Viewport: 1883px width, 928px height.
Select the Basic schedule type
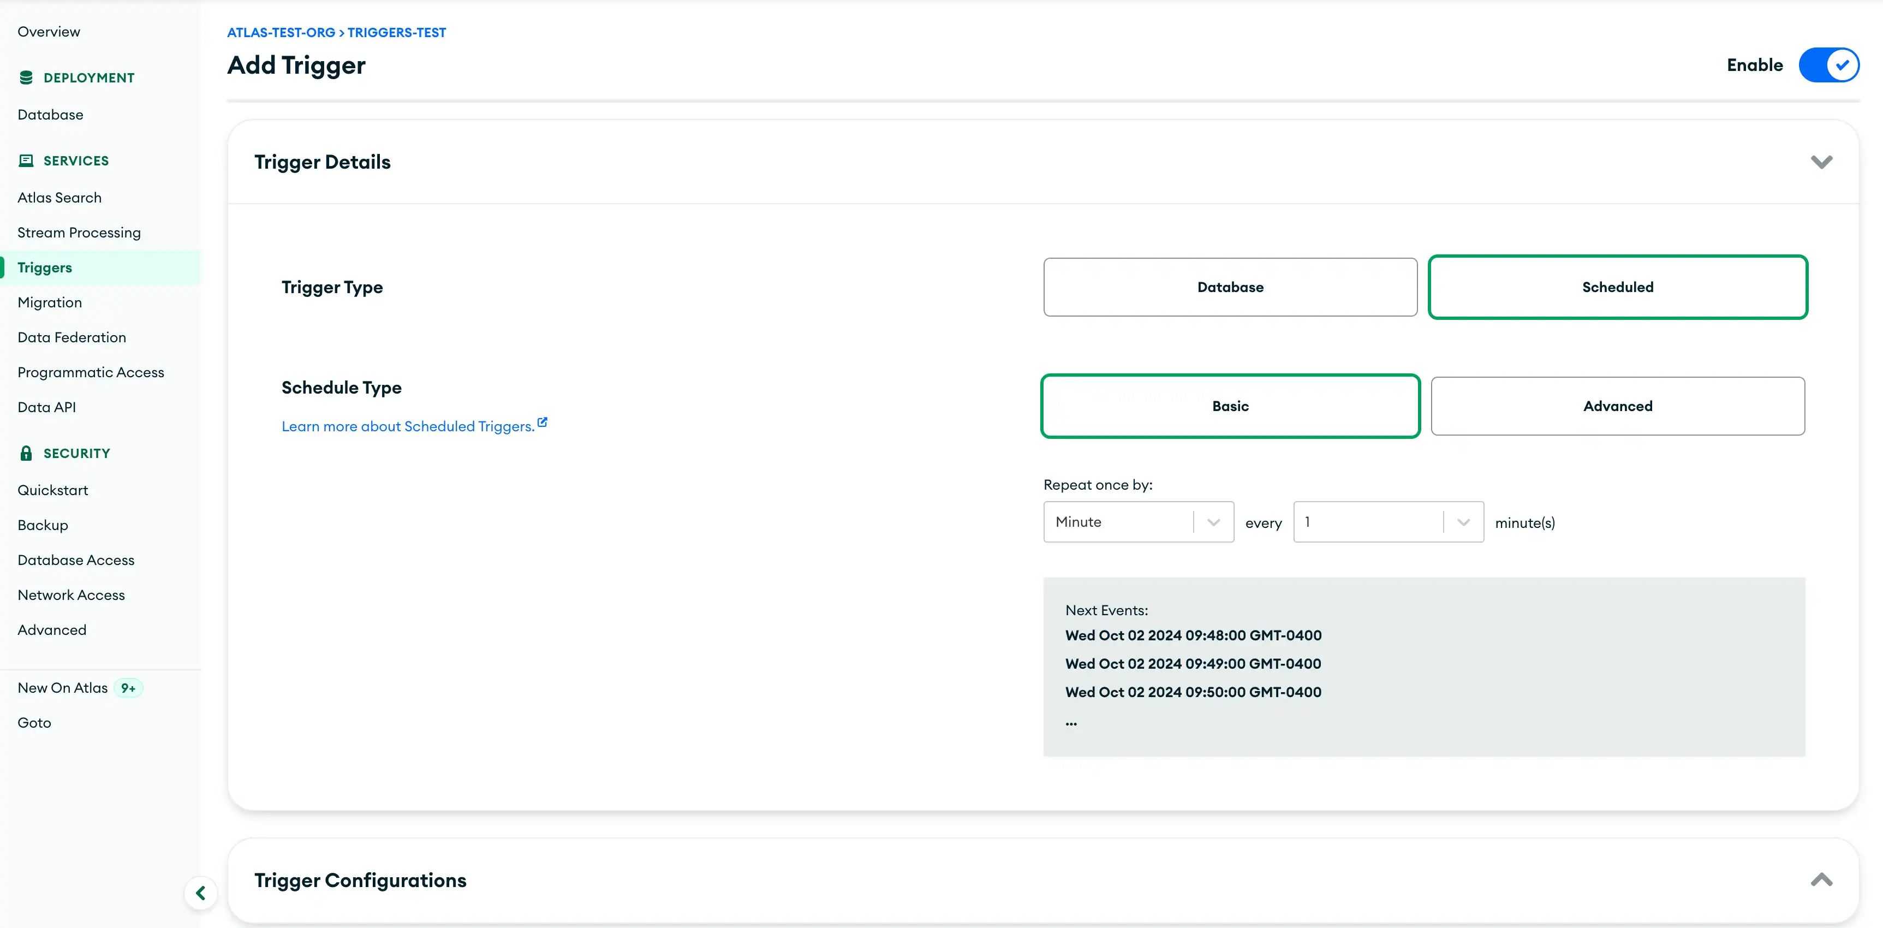[x=1231, y=404]
